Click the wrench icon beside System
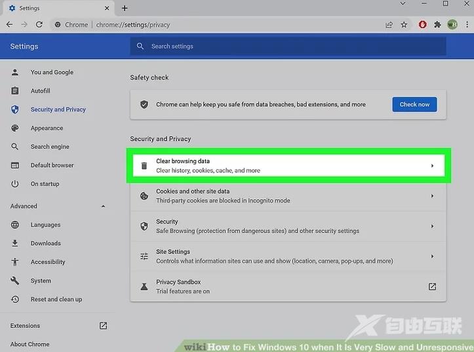Screen dimensions: 474x352 click(x=15, y=281)
